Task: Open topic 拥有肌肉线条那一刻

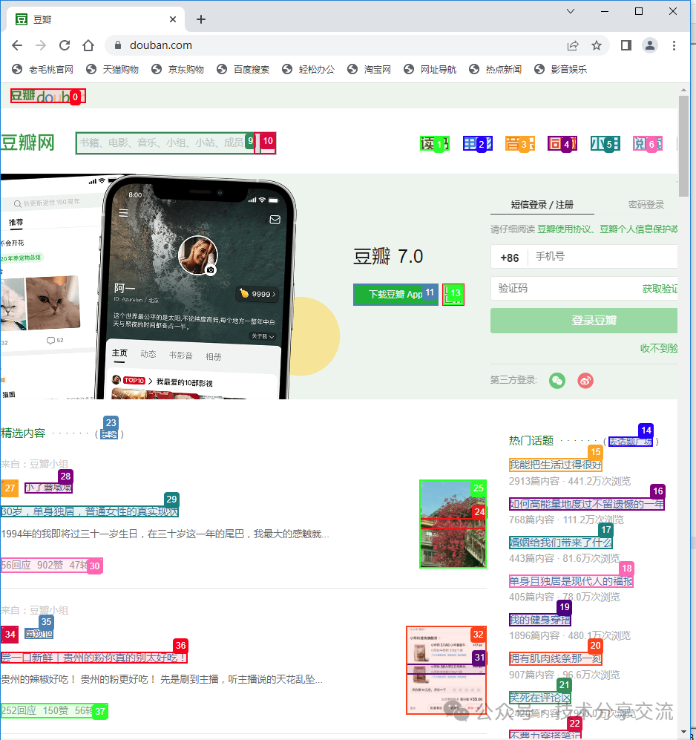Action: click(x=555, y=658)
